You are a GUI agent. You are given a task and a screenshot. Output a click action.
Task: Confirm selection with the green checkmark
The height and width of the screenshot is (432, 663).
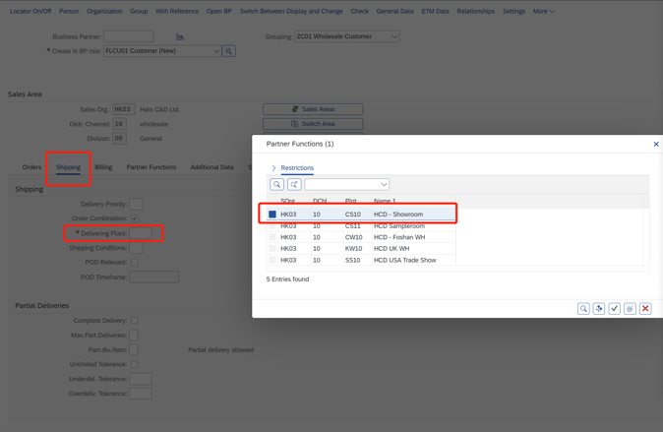614,309
